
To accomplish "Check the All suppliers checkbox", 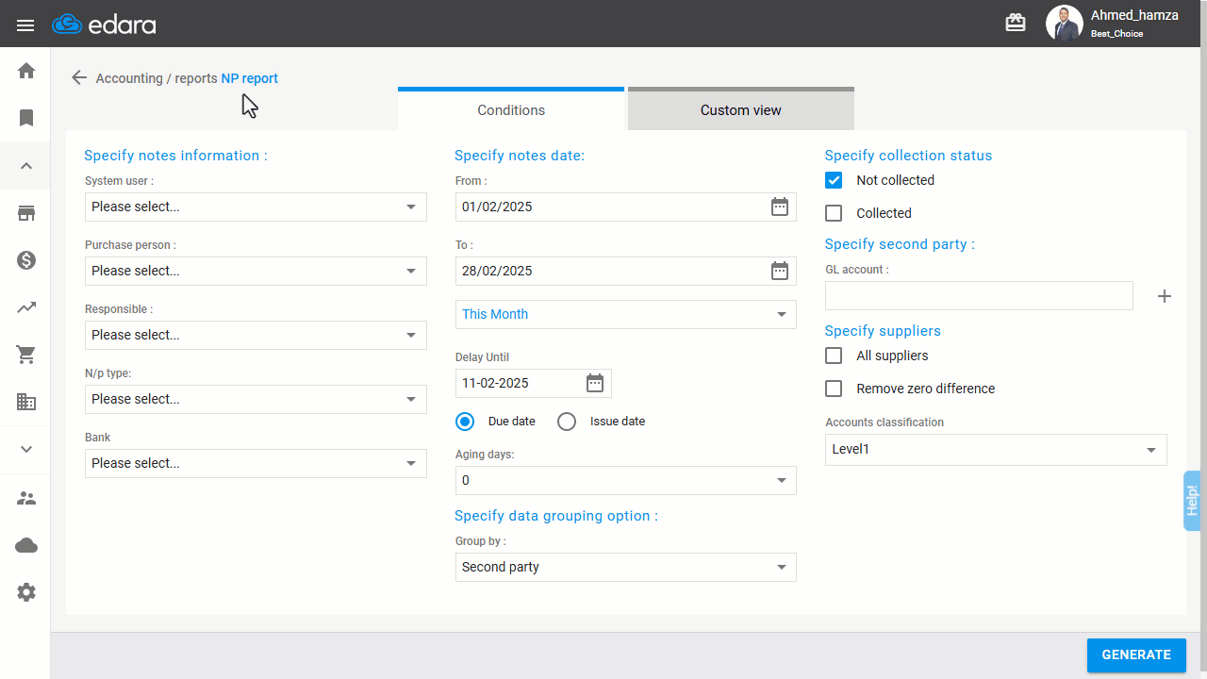I will (x=834, y=356).
